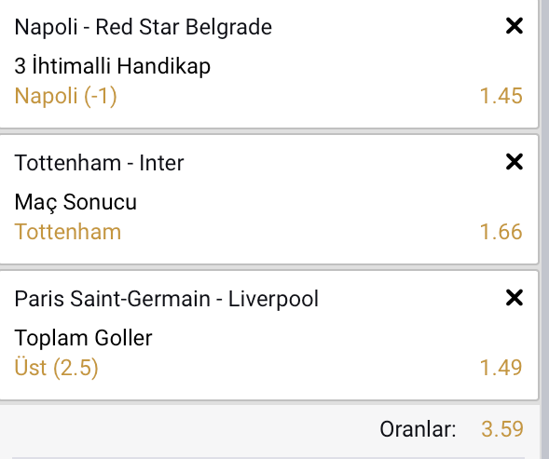This screenshot has height=459, width=549.
Task: Remove the Tottenham - Inter bet
Action: click(x=515, y=162)
